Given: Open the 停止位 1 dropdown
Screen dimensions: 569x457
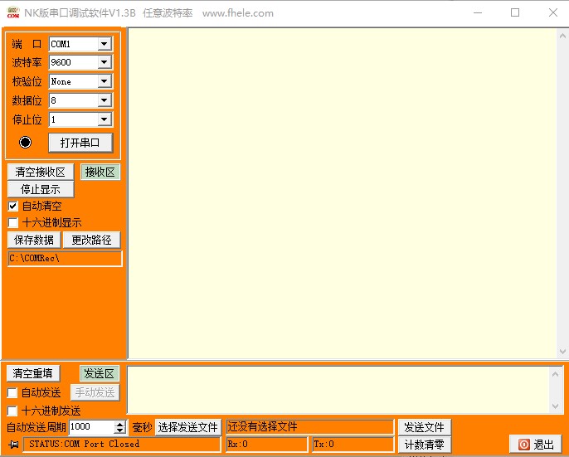Looking at the screenshot, I should coord(105,119).
